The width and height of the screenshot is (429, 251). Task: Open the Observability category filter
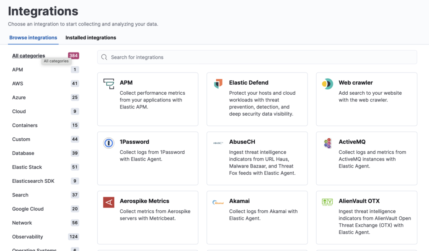click(28, 236)
